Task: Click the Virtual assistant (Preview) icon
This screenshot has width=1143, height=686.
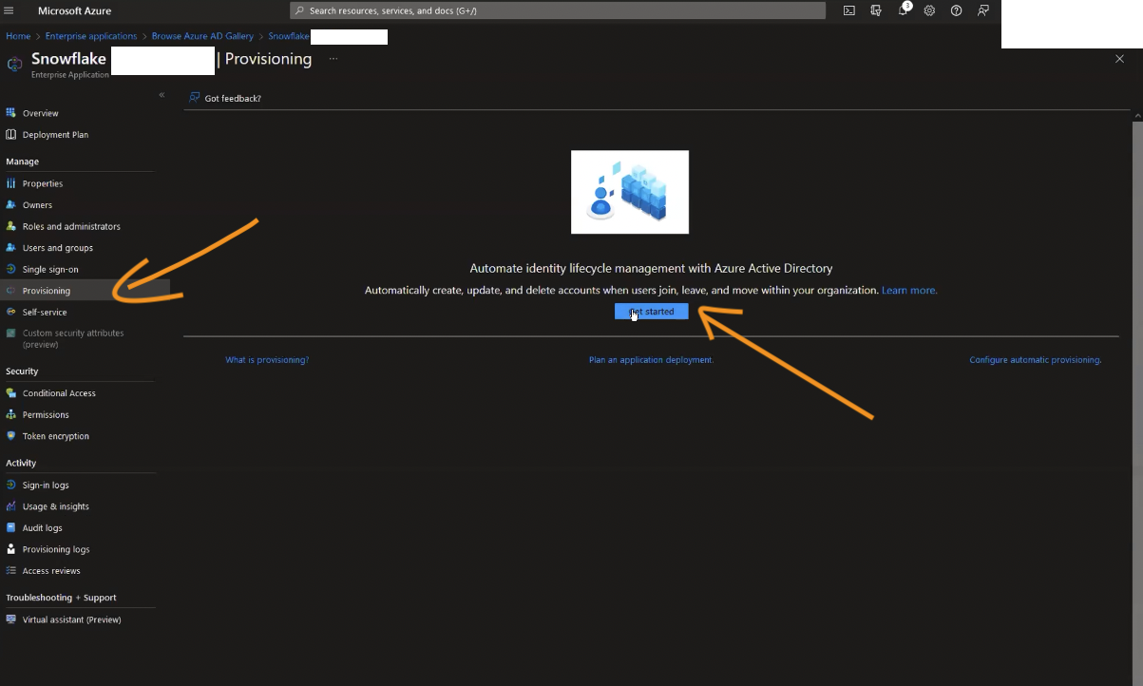Action: pyautogui.click(x=11, y=619)
